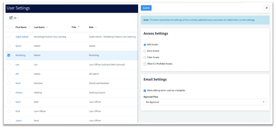Click the Title column header text
276x129 pixels.
[x=74, y=27]
